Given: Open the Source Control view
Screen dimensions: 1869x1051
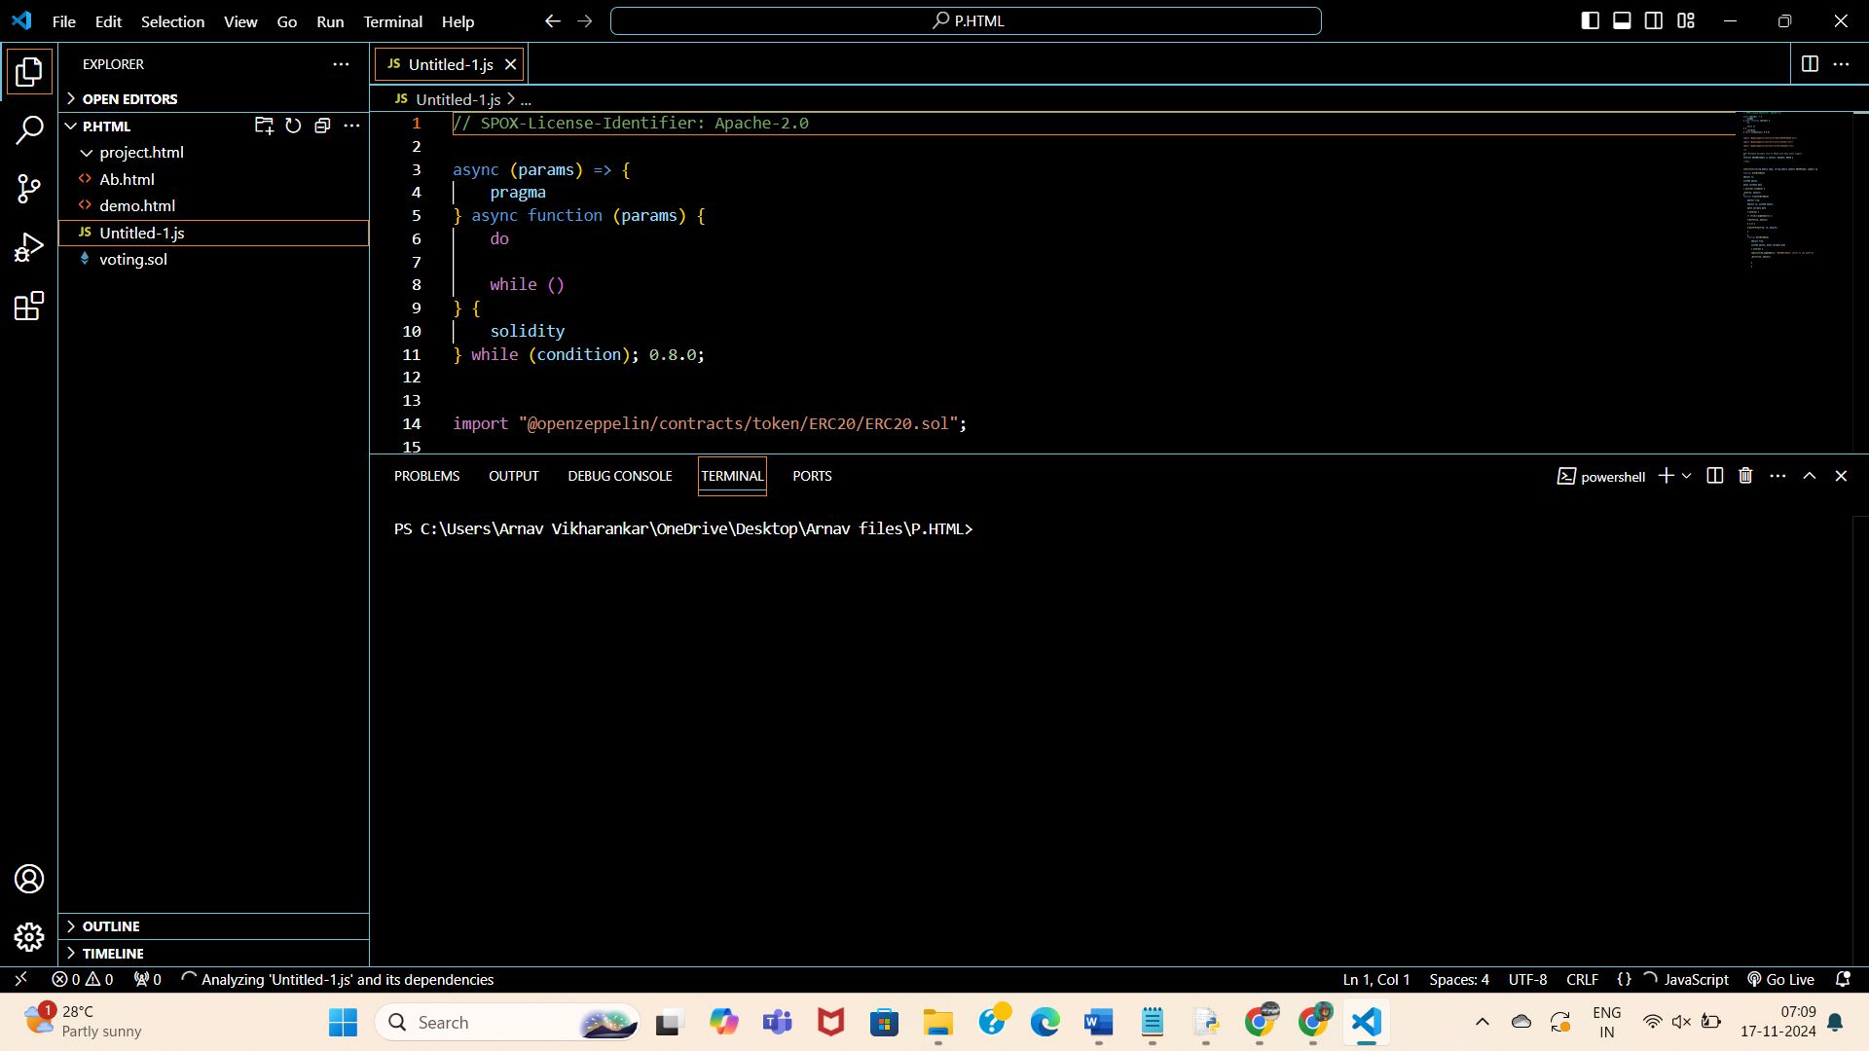Looking at the screenshot, I should pyautogui.click(x=29, y=189).
